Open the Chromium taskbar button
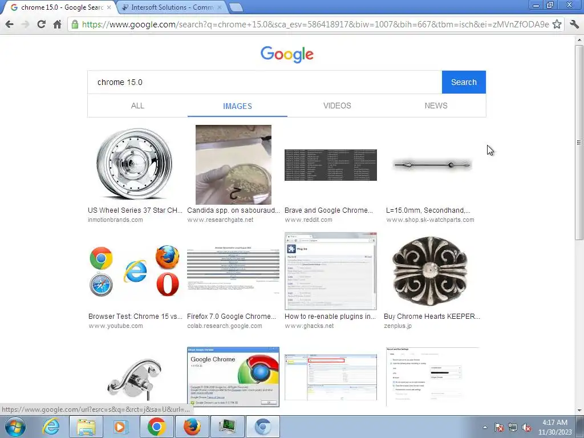 (262, 427)
